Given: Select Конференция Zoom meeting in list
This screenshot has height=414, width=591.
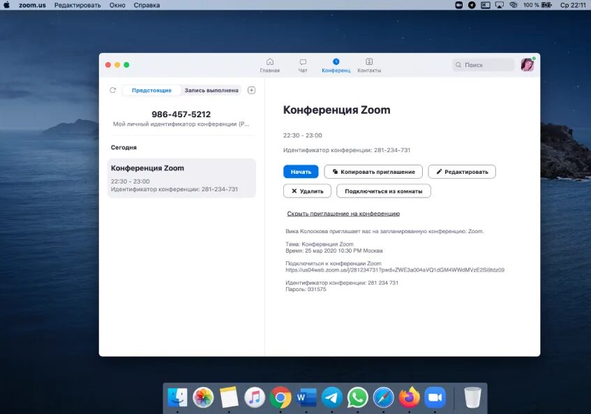Looking at the screenshot, I should [x=181, y=178].
